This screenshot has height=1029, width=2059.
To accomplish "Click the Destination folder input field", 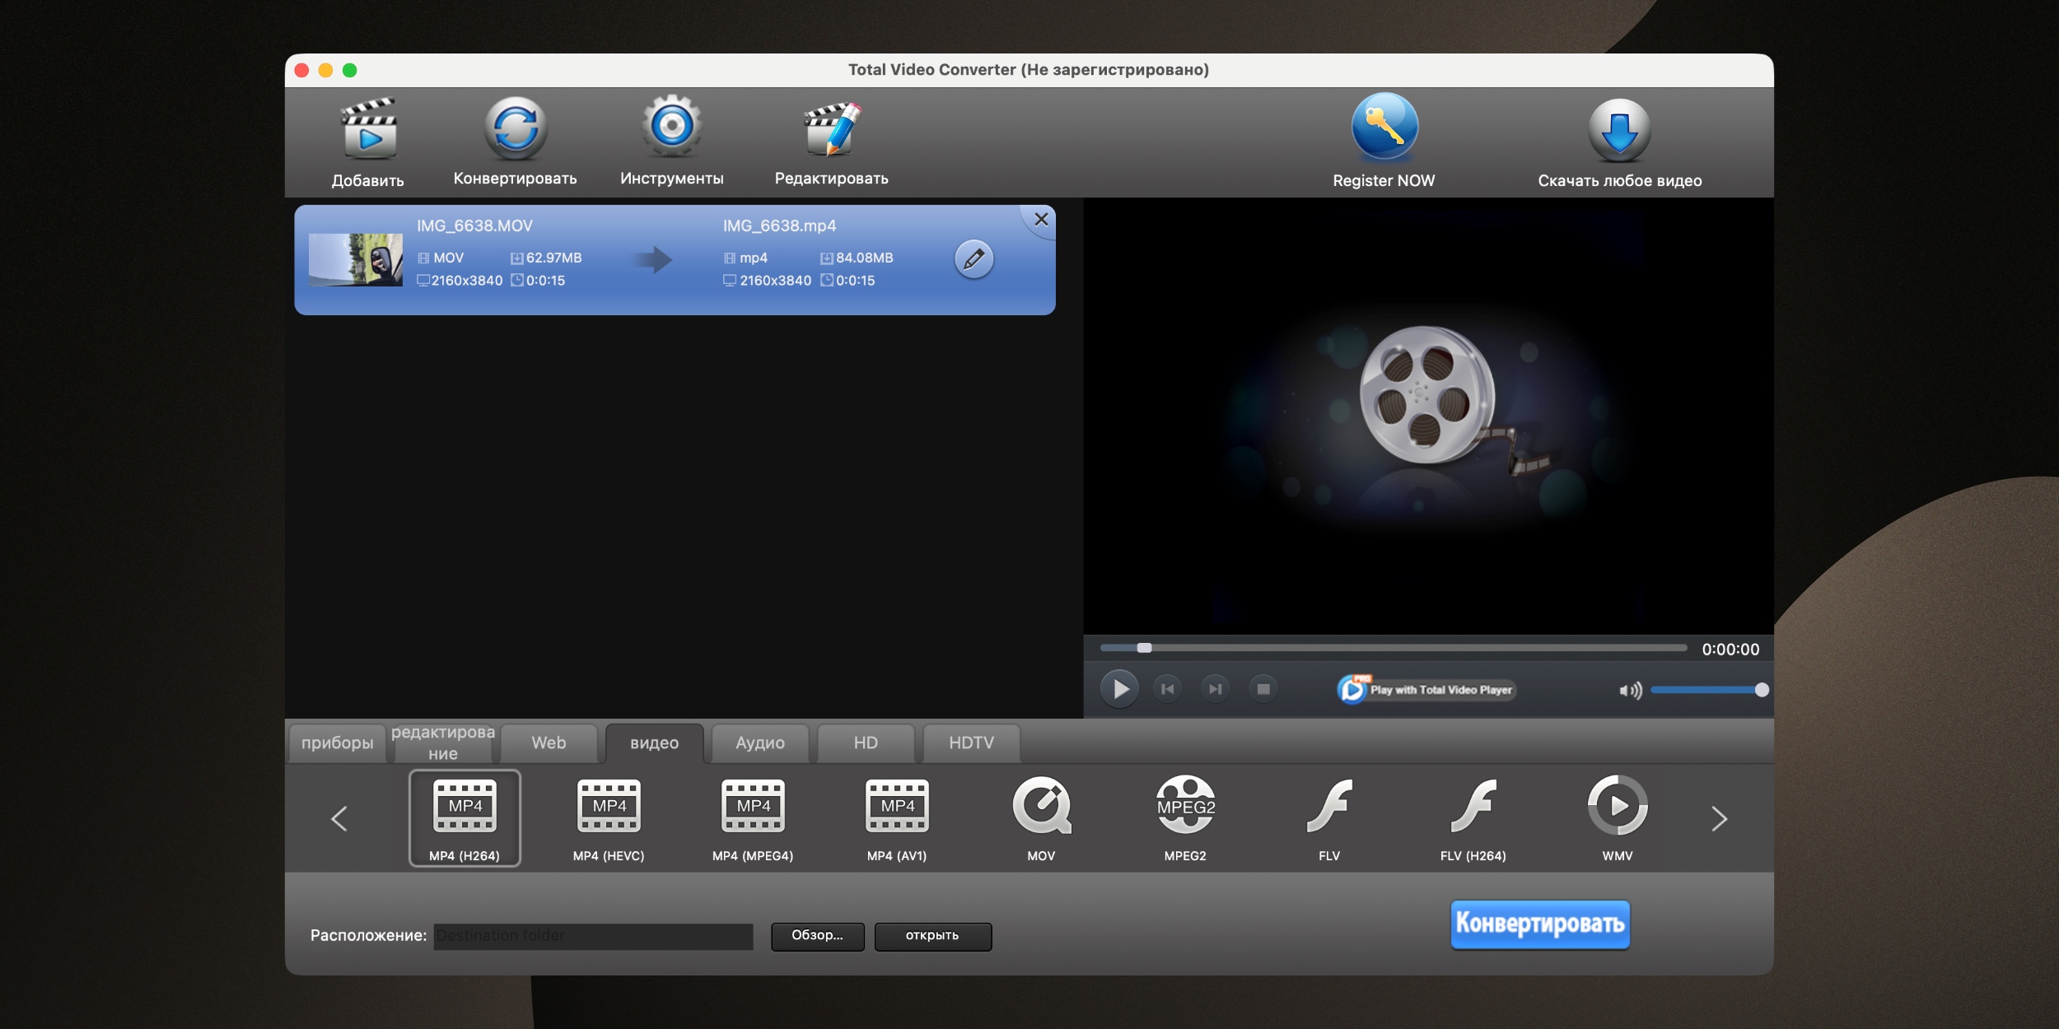I will pyautogui.click(x=593, y=936).
